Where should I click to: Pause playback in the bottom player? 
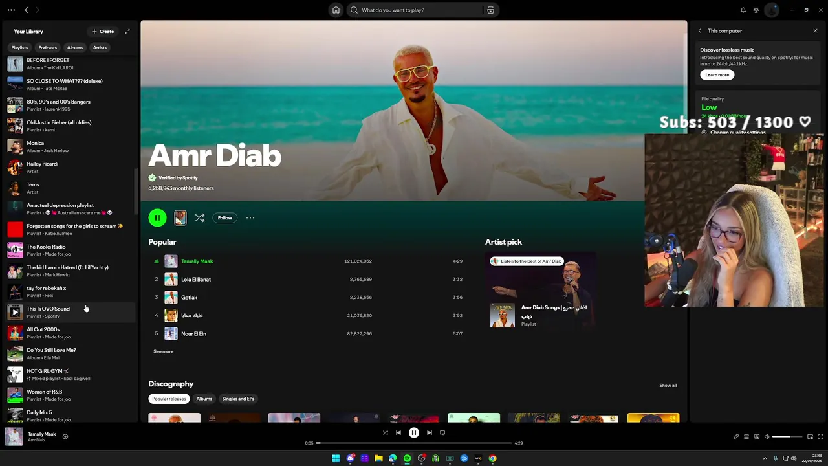pyautogui.click(x=414, y=432)
